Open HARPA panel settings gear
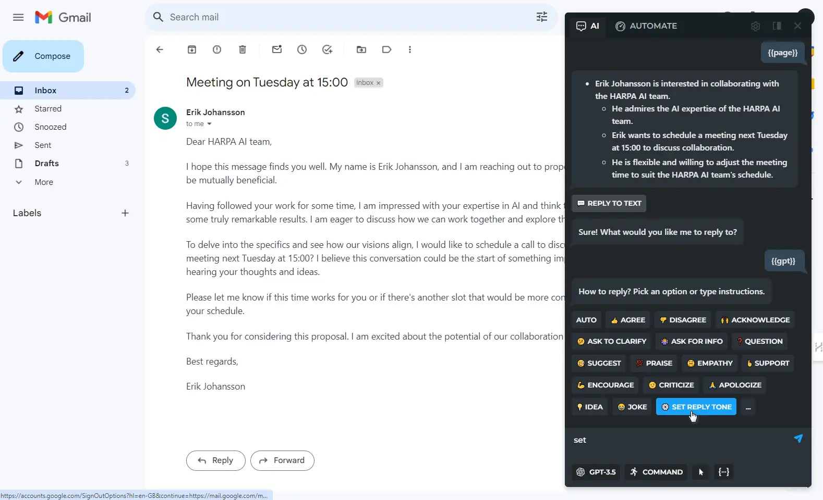Screen dimensions: 823x500 coord(756,26)
